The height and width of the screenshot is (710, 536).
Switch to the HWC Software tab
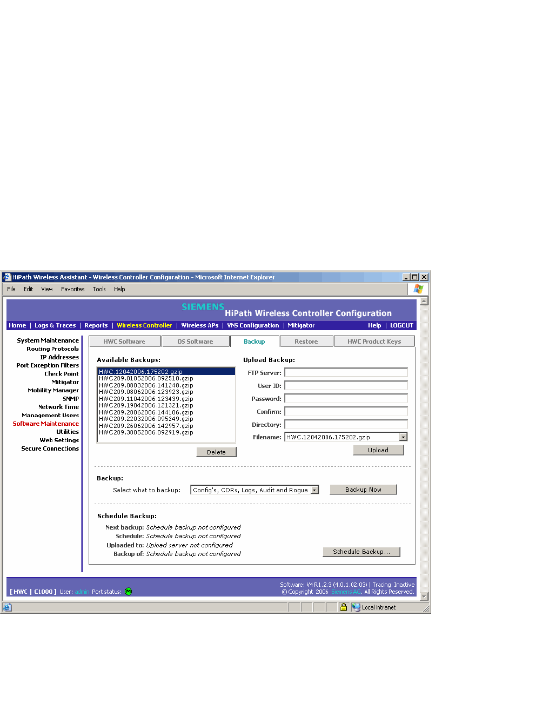click(x=125, y=341)
